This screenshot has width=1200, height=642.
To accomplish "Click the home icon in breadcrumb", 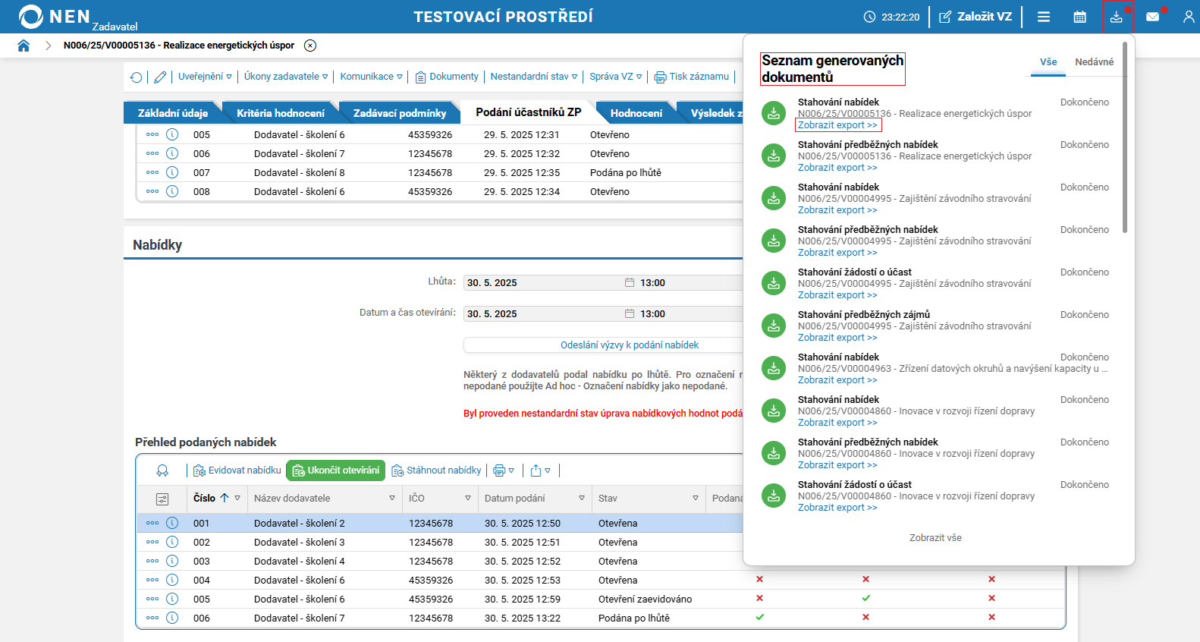I will coord(24,46).
